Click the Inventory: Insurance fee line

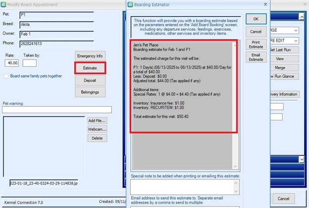tap(158, 103)
